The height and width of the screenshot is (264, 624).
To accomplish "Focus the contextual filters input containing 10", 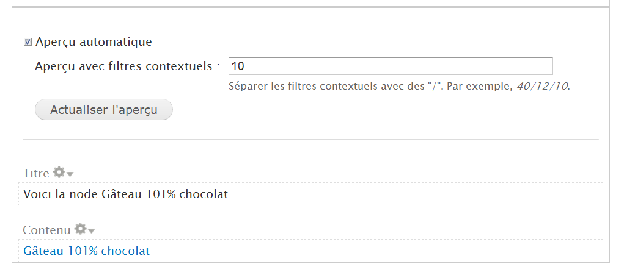I will coord(390,66).
